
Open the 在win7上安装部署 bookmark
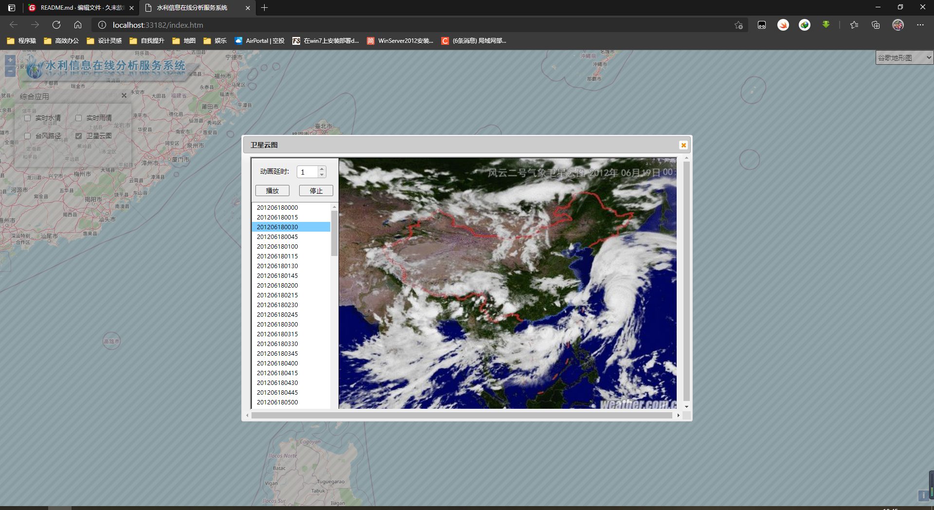[x=326, y=41]
